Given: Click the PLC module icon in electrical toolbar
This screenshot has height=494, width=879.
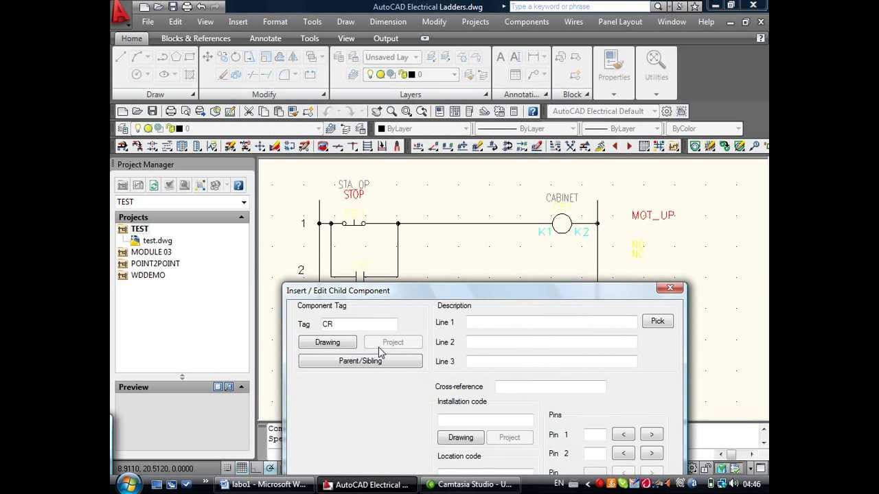Looking at the screenshot, I should pos(182,146).
